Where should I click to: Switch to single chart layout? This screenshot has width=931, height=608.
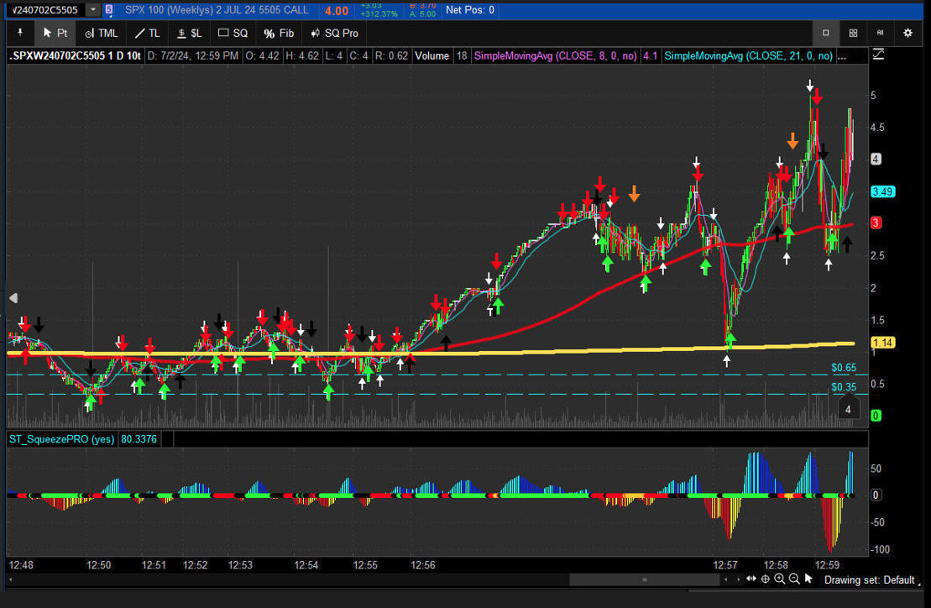click(825, 33)
